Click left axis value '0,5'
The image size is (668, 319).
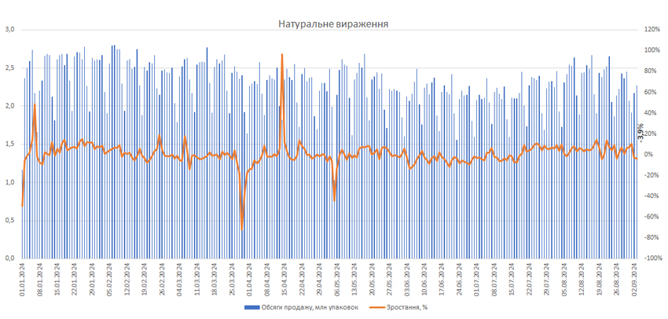click(x=9, y=220)
